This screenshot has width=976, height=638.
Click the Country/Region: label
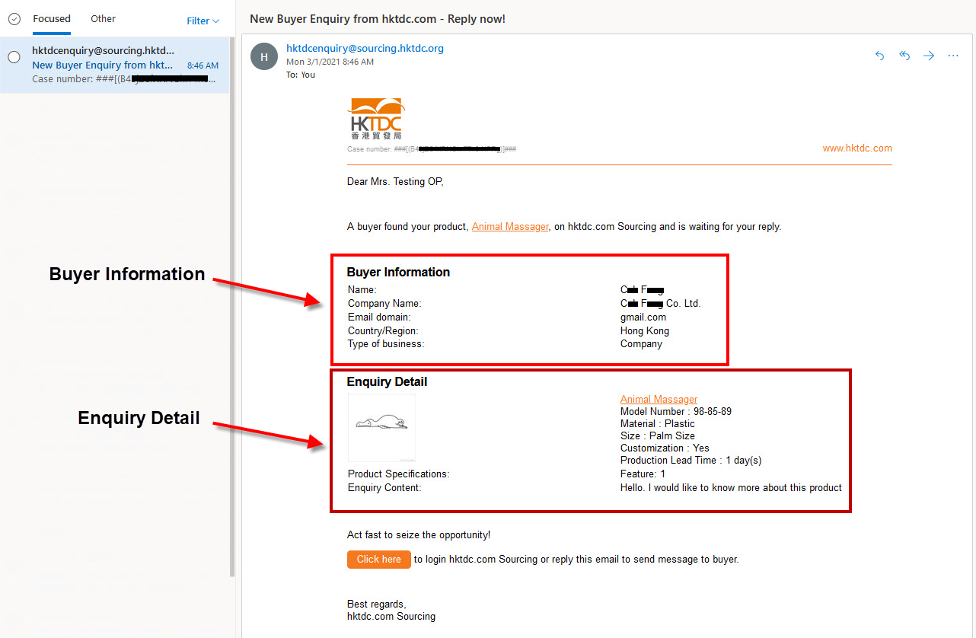pyautogui.click(x=383, y=331)
